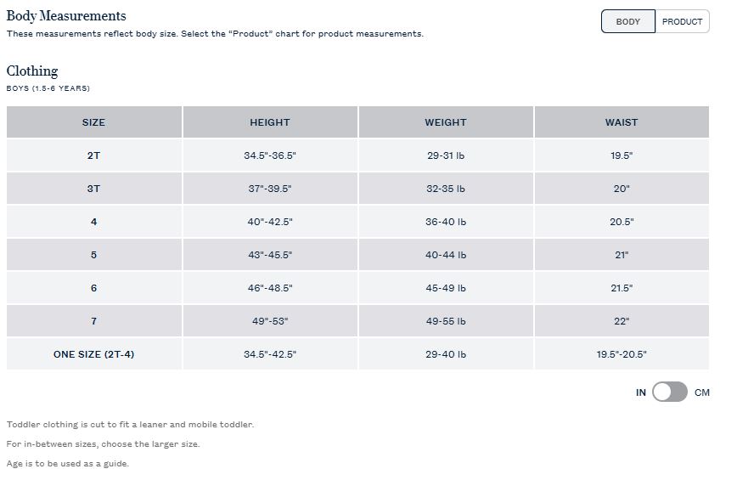737x480 pixels.
Task: Toggle units from inches to centimeters
Action: pos(670,392)
